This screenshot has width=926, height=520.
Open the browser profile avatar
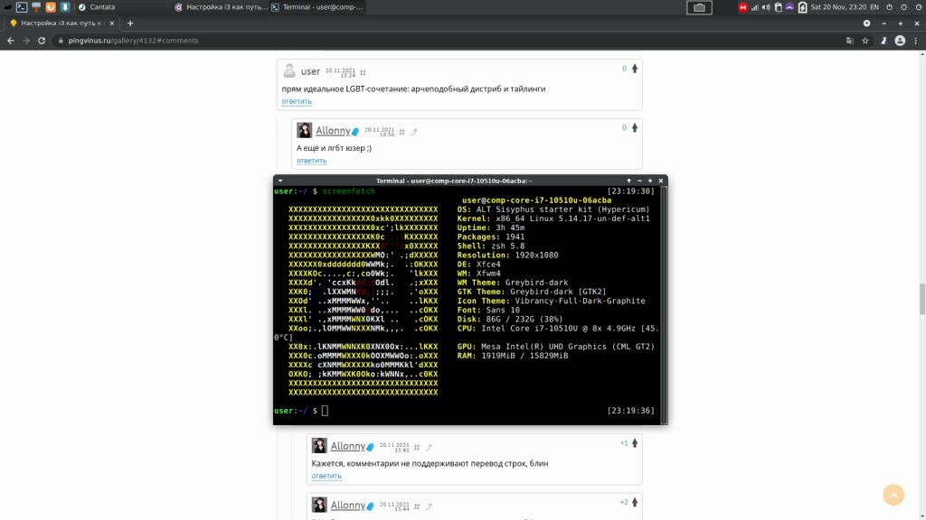click(899, 41)
